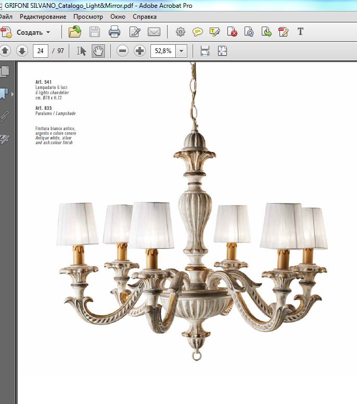Toggle the Select text cursor tool
Image resolution: width=357 pixels, height=404 pixels.
point(81,51)
